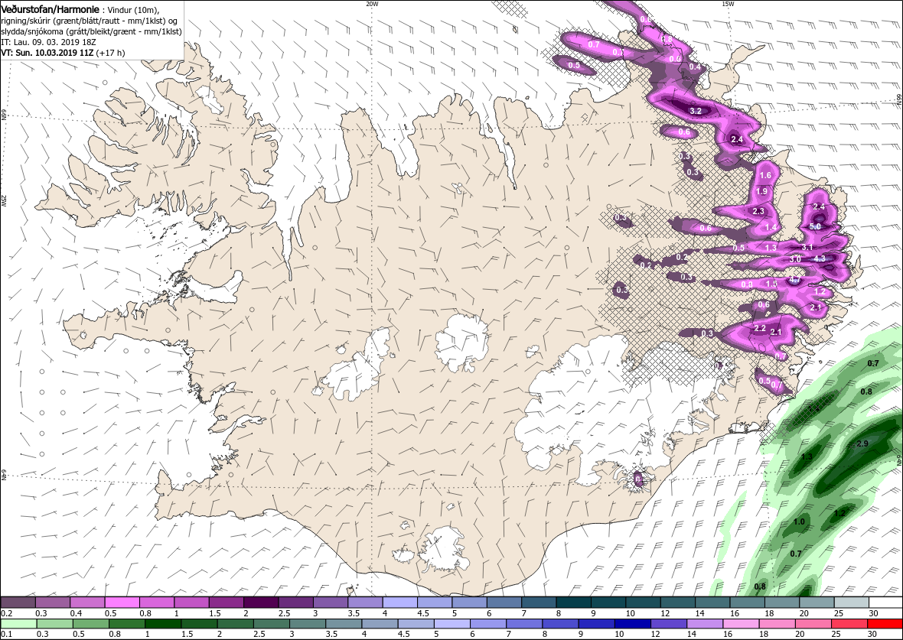Select the lightest green swatch at 0.1 in lower legend row
This screenshot has width=903, height=640.
tap(19, 624)
